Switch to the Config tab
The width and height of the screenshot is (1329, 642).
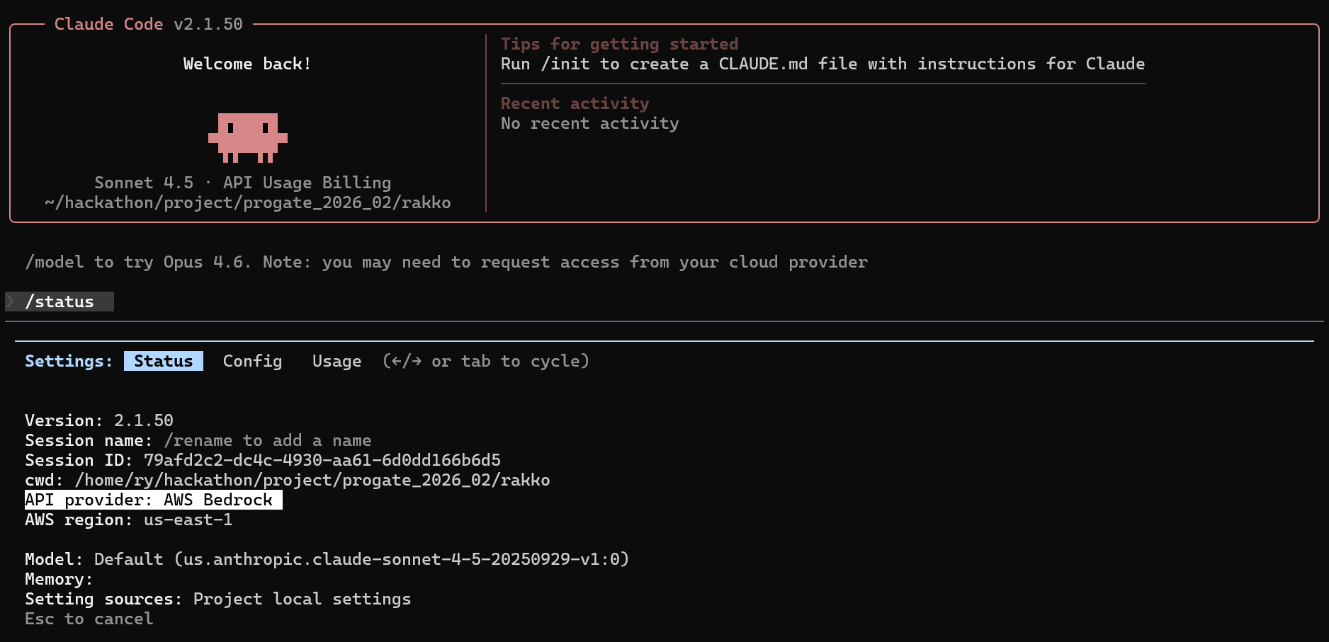[252, 361]
